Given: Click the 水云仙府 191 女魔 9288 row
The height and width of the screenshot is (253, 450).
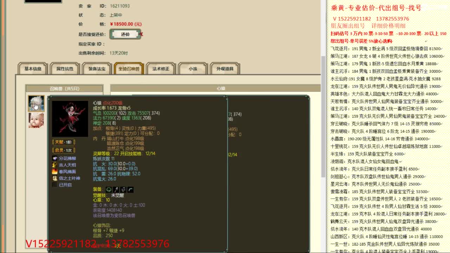Looking at the screenshot, I should (x=386, y=79).
